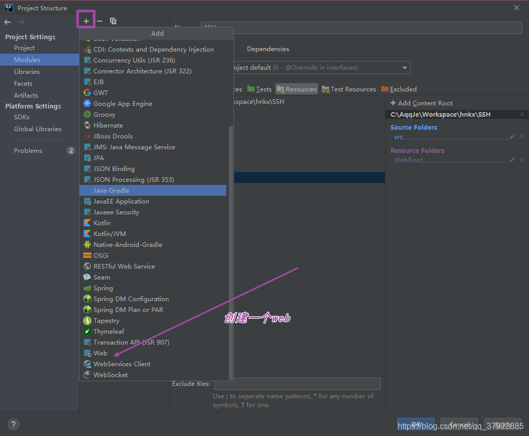Select Transaction API (JSR 907)
The width and height of the screenshot is (529, 436).
[153, 342]
